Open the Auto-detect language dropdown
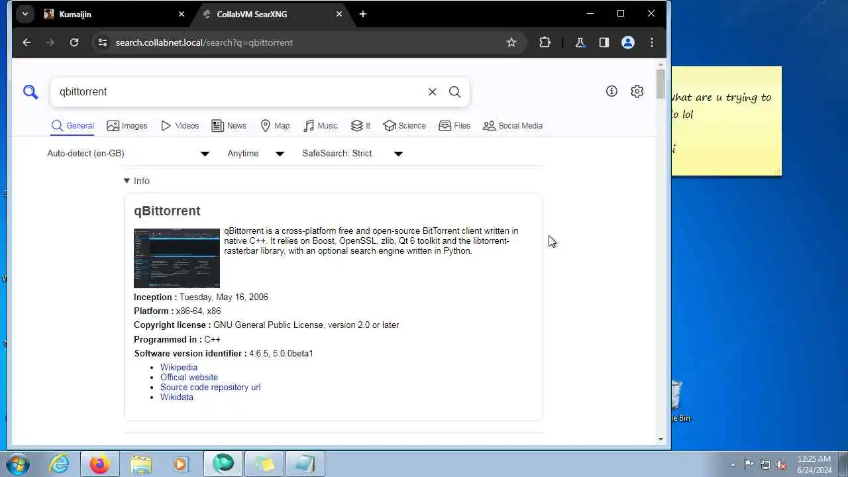This screenshot has width=848, height=477. (x=129, y=154)
